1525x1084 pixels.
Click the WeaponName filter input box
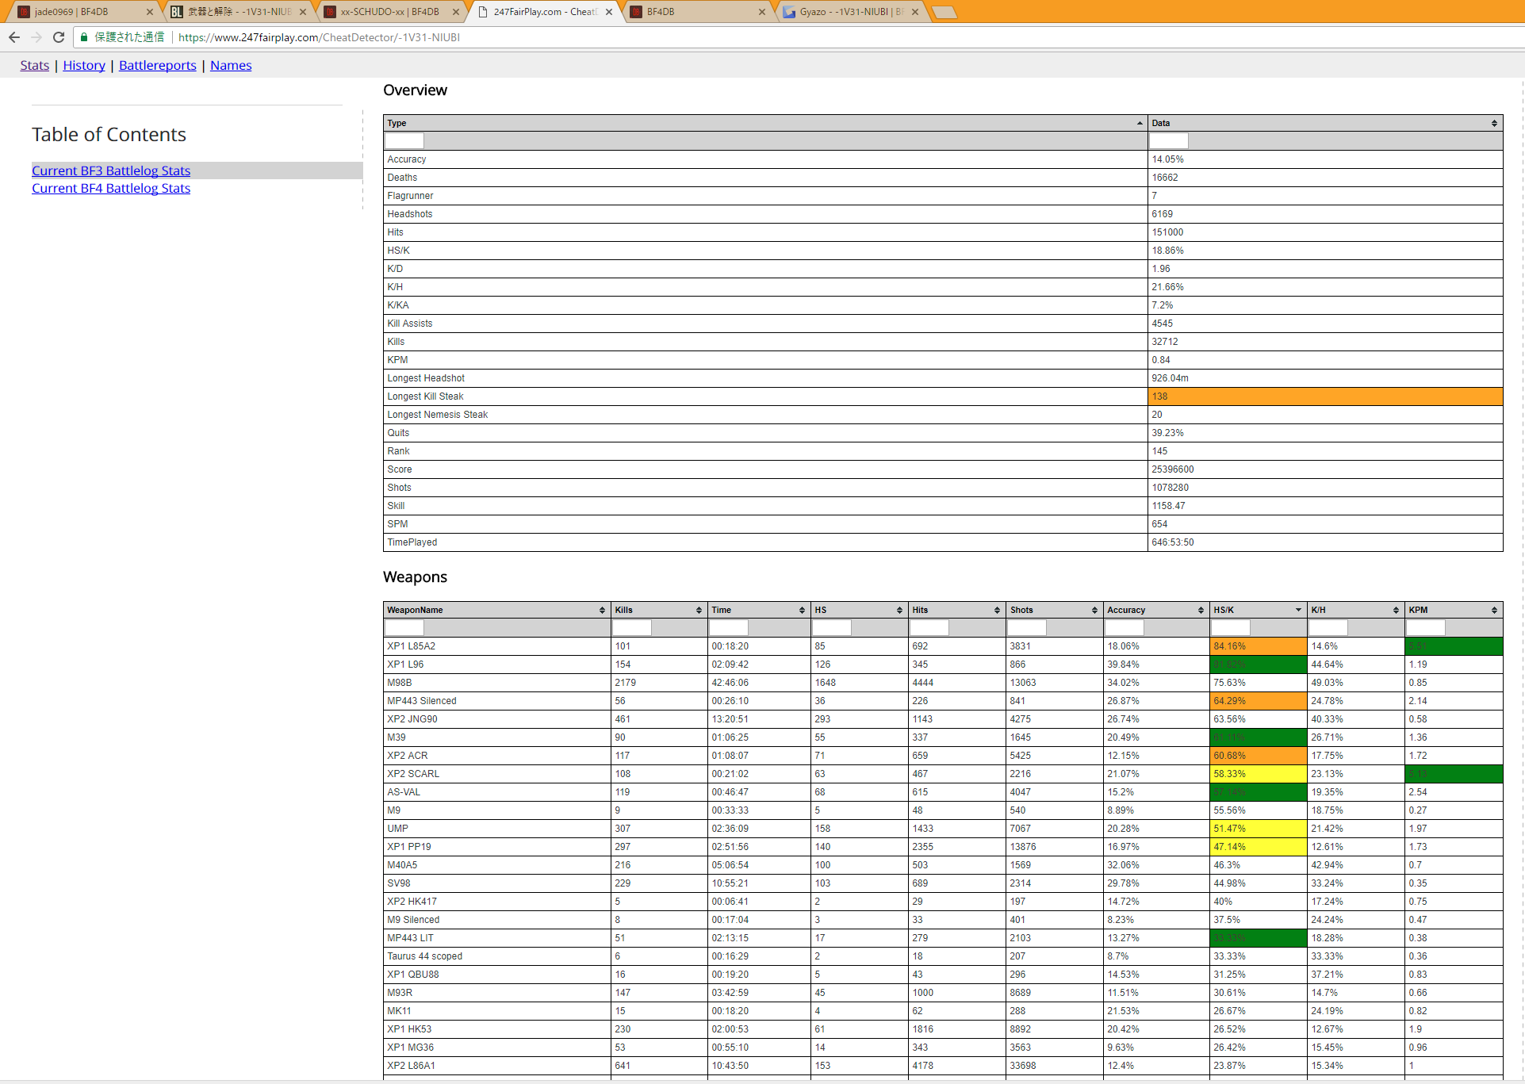[404, 628]
